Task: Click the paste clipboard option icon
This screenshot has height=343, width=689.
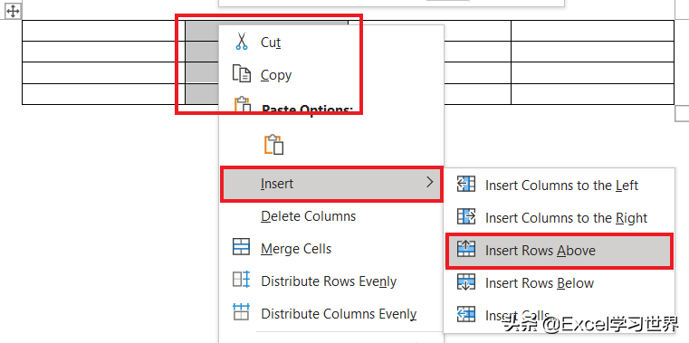Action: [273, 145]
